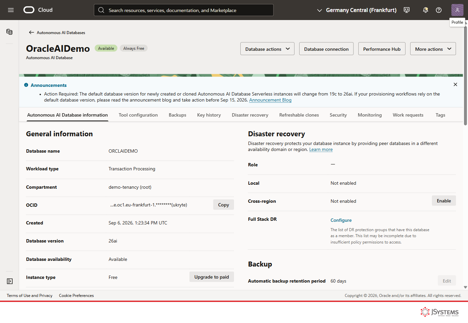Open the Cloud Shell developer tools icon

click(406, 10)
